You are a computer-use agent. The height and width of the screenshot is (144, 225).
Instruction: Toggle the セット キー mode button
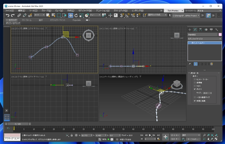(175, 139)
